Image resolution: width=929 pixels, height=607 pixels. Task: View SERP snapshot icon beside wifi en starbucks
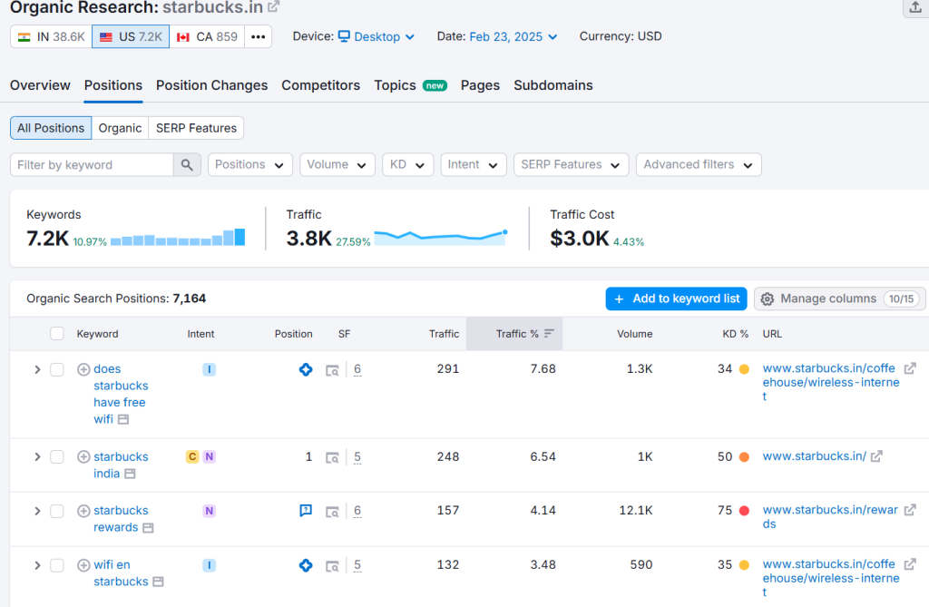coord(158,582)
